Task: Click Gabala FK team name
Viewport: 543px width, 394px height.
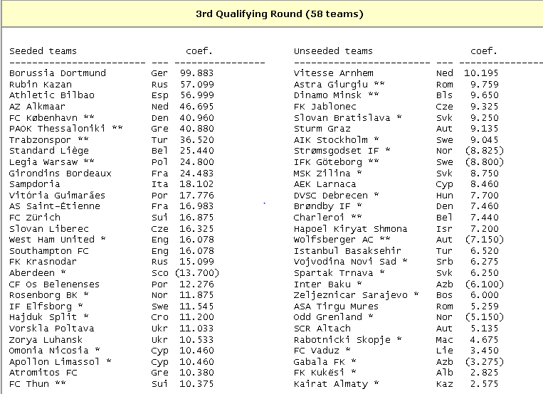Action: [x=320, y=362]
